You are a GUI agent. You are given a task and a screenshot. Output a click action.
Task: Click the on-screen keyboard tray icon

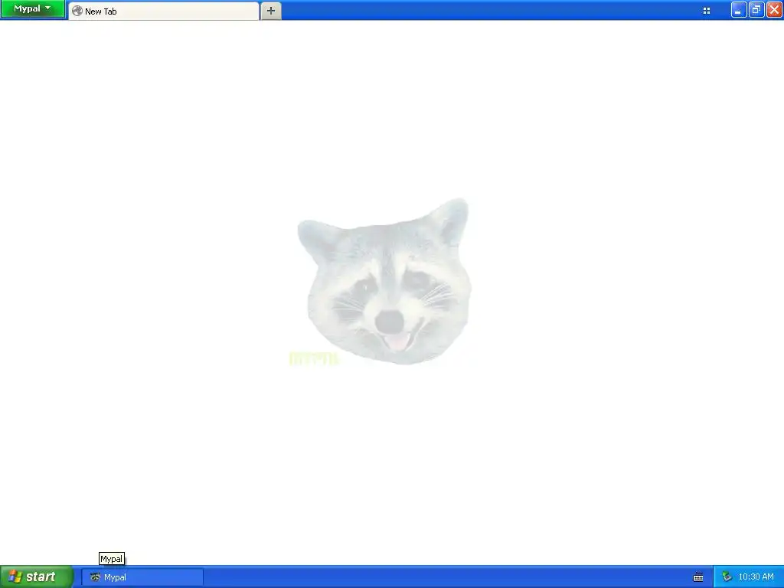point(698,577)
